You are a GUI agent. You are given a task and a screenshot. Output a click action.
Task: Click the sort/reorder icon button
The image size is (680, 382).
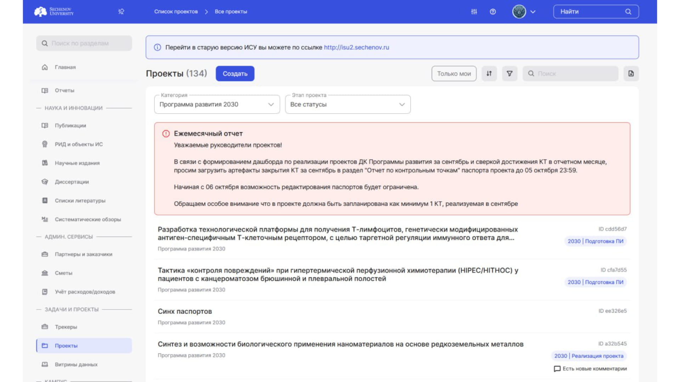tap(488, 73)
